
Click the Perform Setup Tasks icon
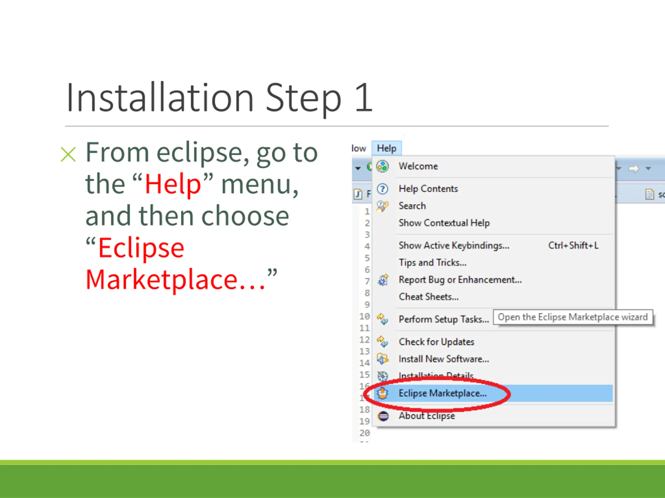tap(383, 319)
